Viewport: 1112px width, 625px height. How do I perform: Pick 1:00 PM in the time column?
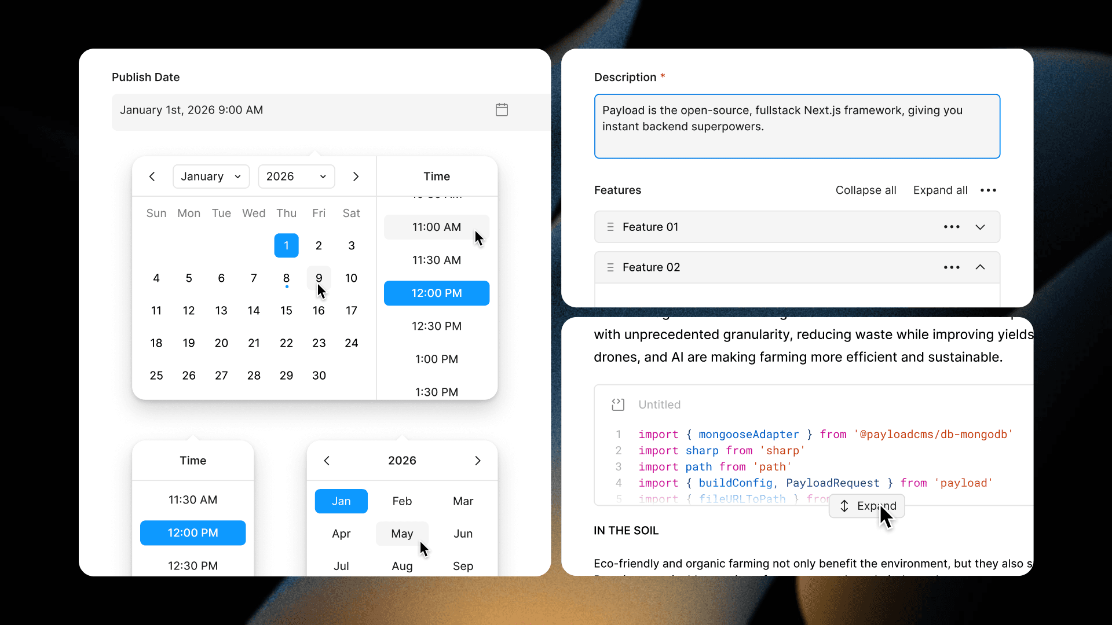437,359
